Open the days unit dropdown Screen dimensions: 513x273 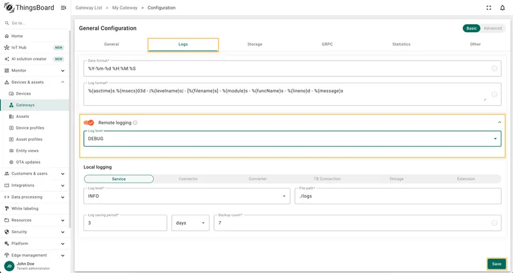tap(190, 223)
